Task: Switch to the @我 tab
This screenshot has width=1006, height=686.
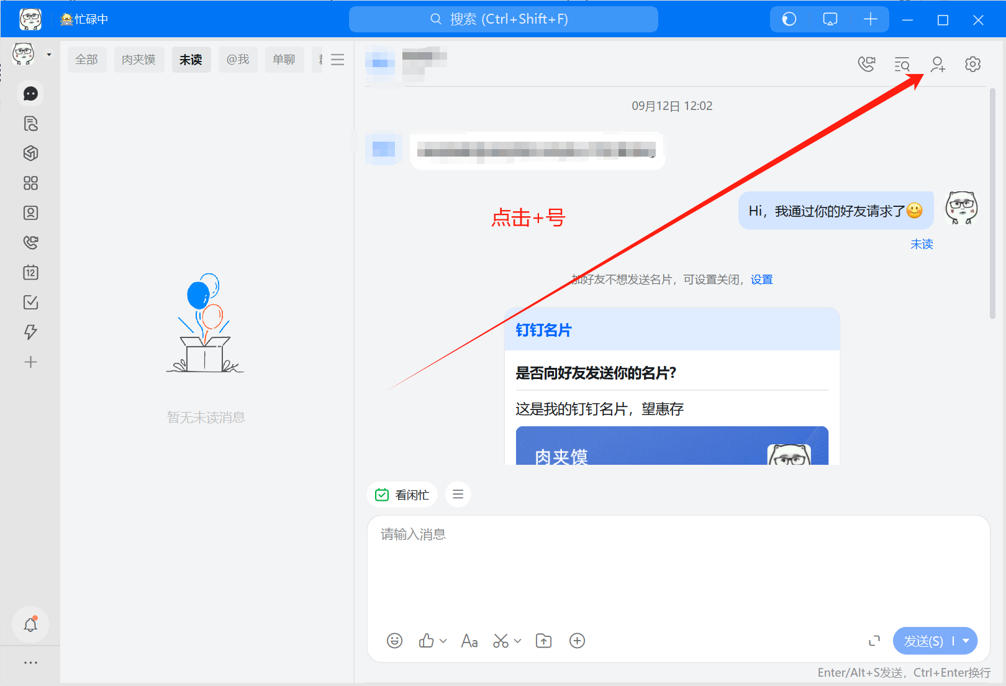Action: (x=238, y=60)
